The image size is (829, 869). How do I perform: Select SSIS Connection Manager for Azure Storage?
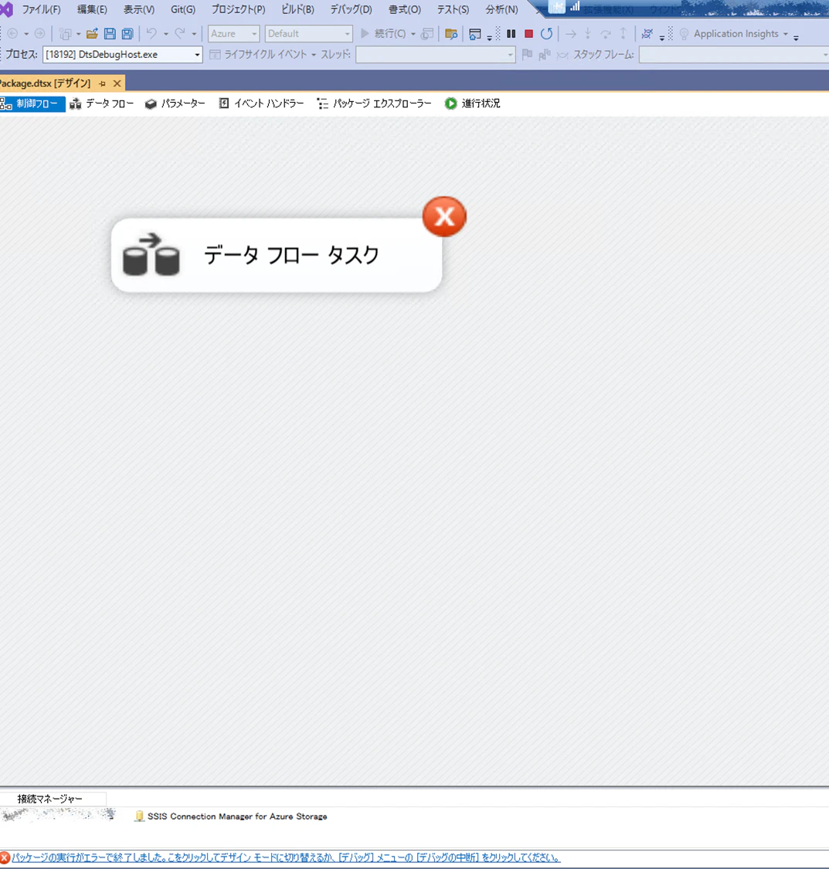pyautogui.click(x=231, y=816)
